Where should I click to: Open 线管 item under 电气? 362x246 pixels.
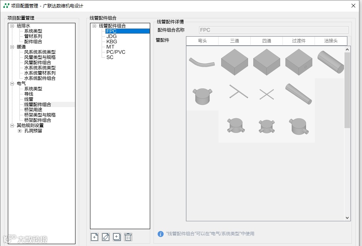coord(29,99)
